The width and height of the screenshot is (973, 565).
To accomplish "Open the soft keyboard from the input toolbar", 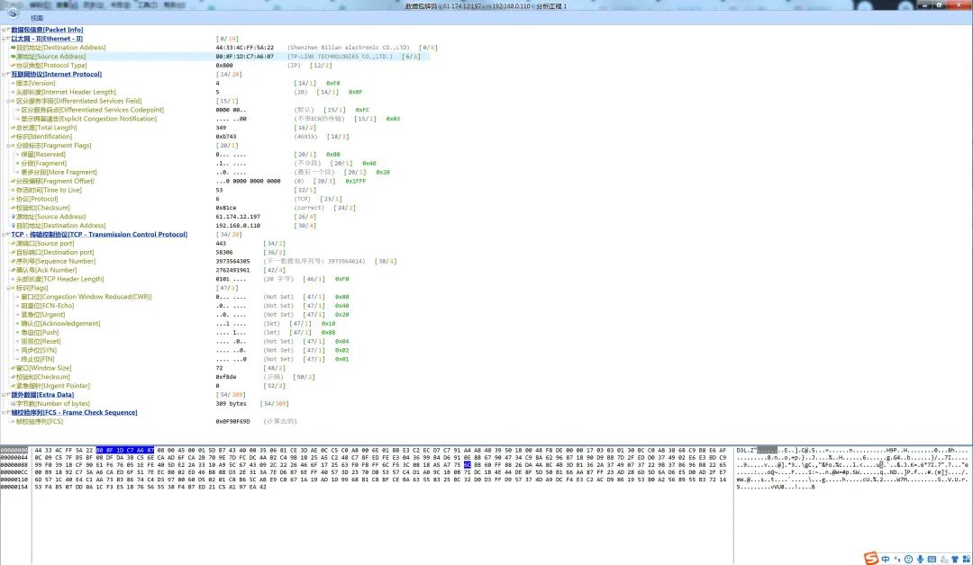I will pos(932,558).
